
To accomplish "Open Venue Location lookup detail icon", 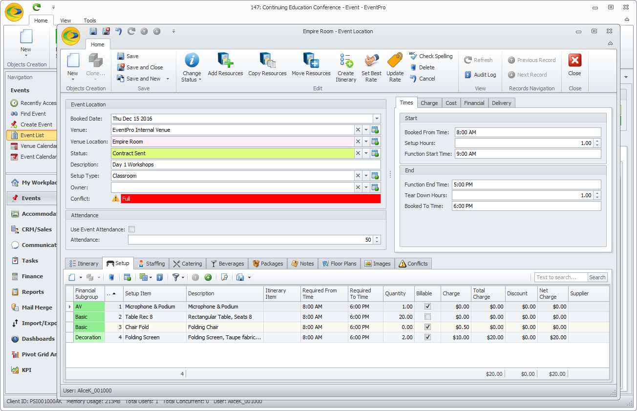I will tap(375, 142).
